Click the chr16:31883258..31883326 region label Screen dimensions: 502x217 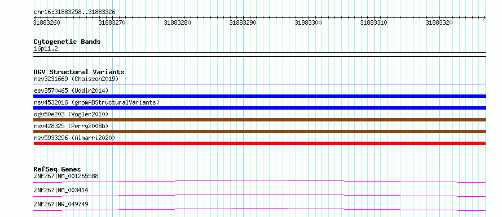74,12
